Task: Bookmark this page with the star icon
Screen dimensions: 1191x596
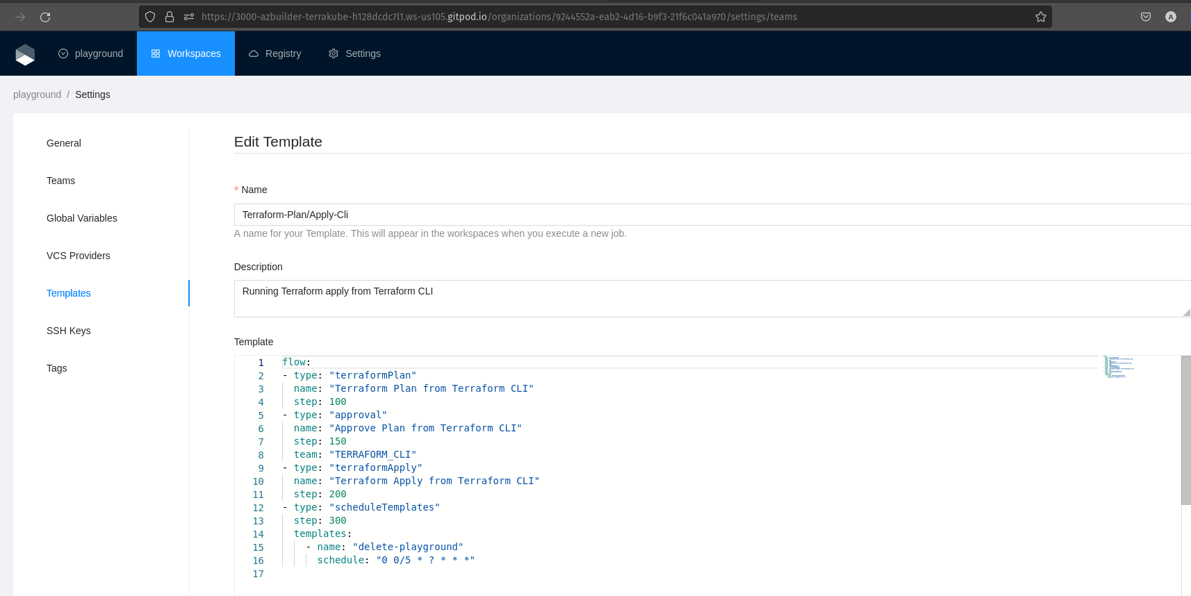Action: point(1040,17)
